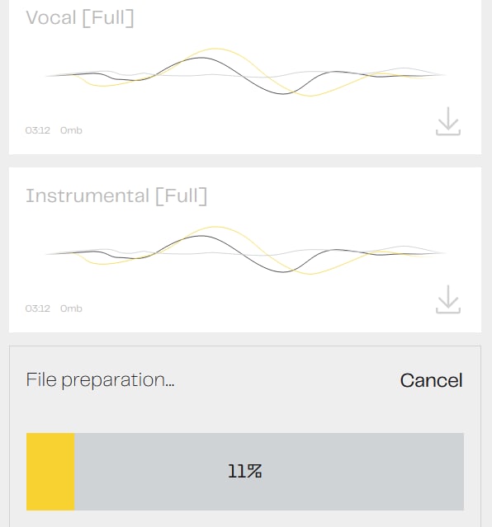
Task: Click the gray unfilled part of progress bar
Action: (x=269, y=472)
